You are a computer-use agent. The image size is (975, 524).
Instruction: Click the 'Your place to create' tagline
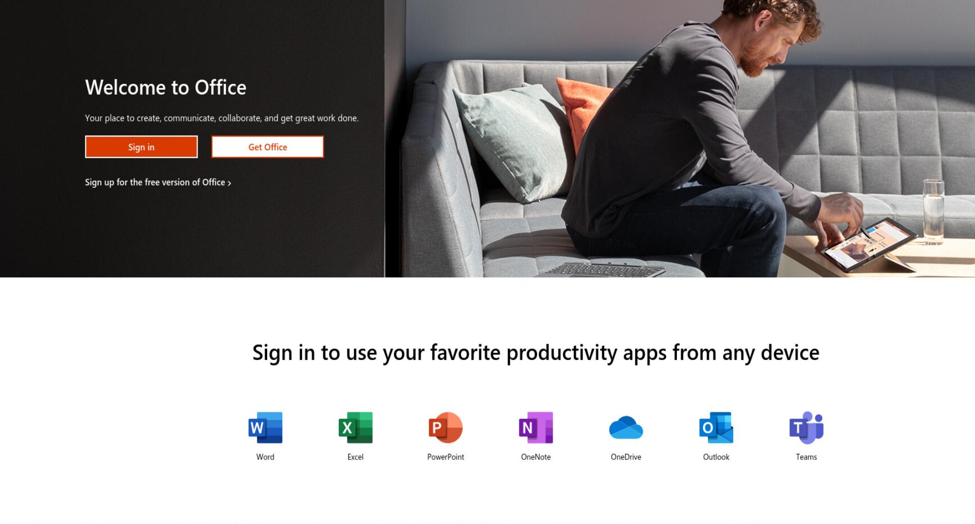pyautogui.click(x=222, y=118)
